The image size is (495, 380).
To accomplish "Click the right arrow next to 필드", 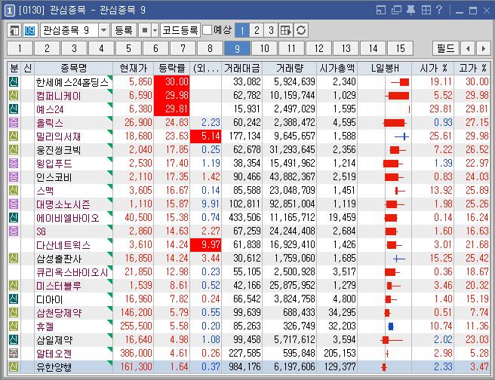I will (484, 48).
